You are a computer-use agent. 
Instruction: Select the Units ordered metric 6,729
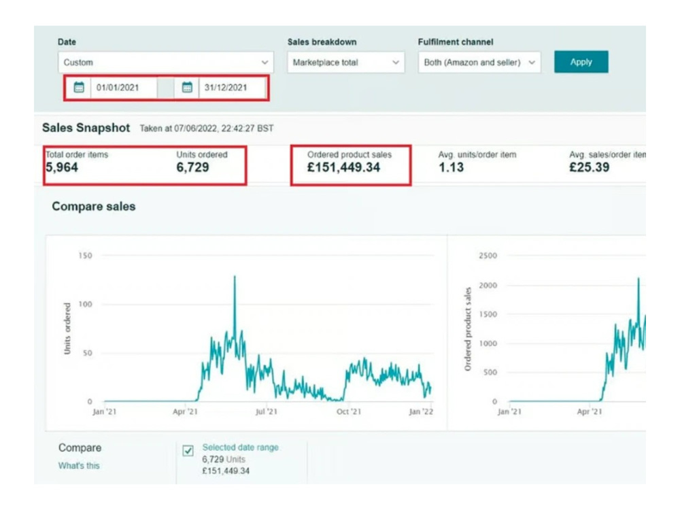pyautogui.click(x=202, y=162)
